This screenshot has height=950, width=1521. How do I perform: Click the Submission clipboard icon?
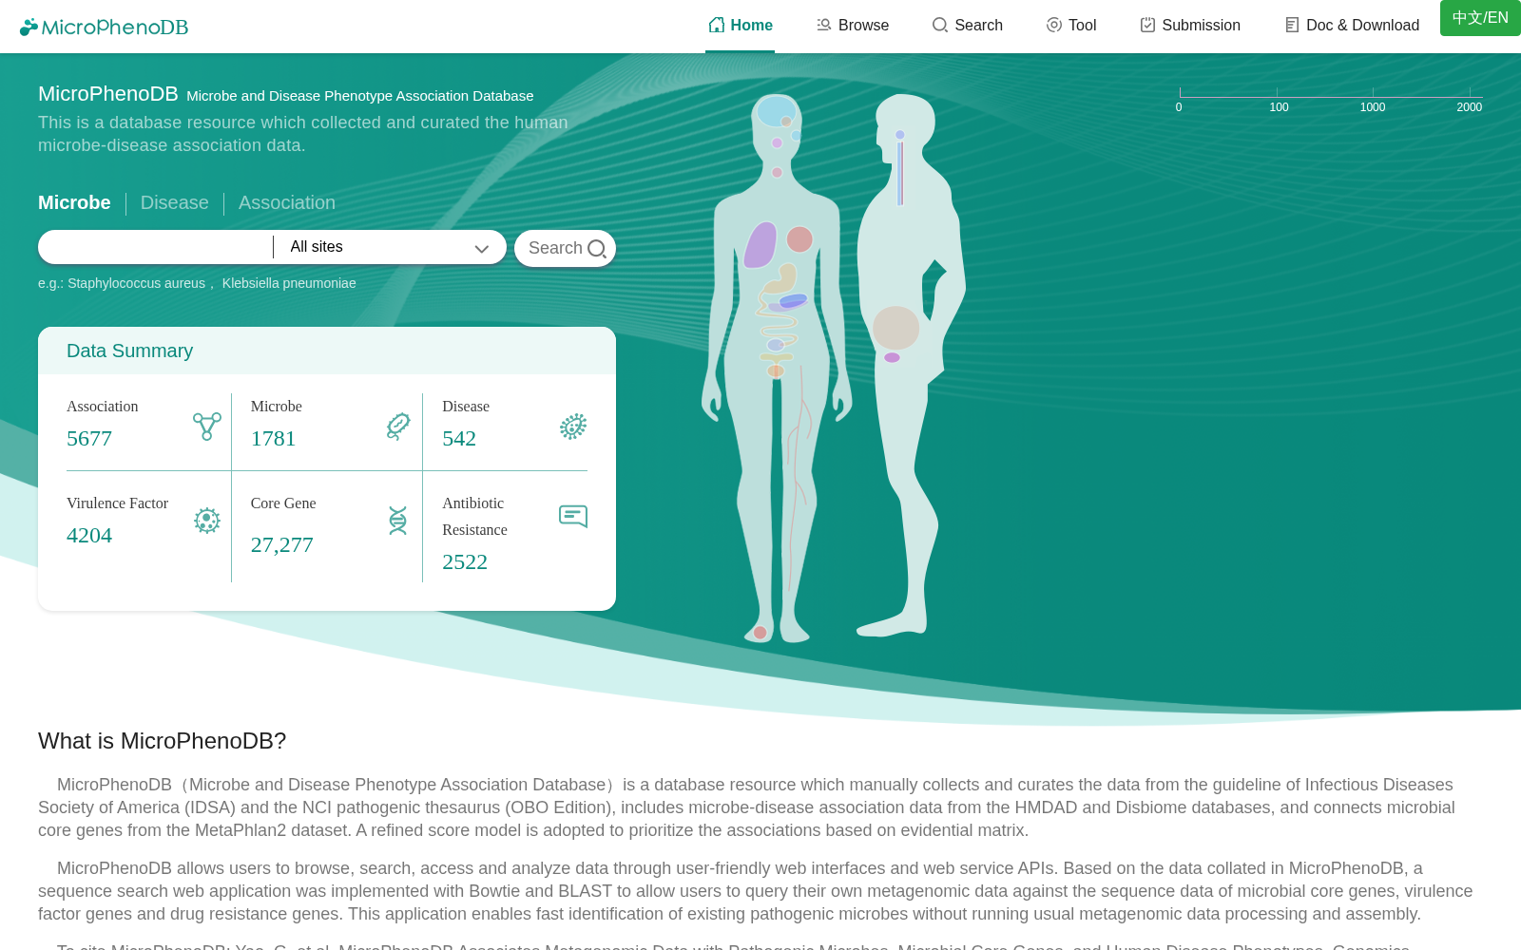1148,25
